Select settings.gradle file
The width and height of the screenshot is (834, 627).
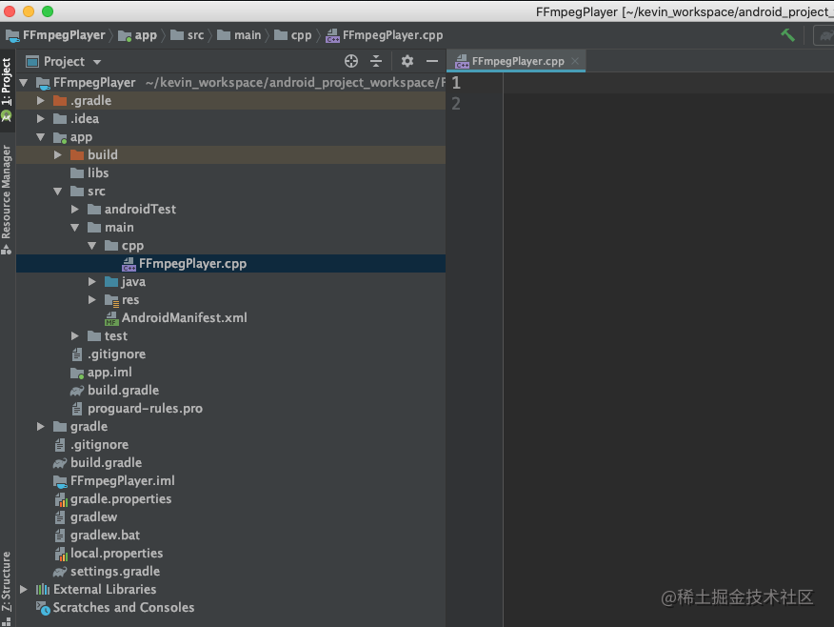[x=230, y=571]
